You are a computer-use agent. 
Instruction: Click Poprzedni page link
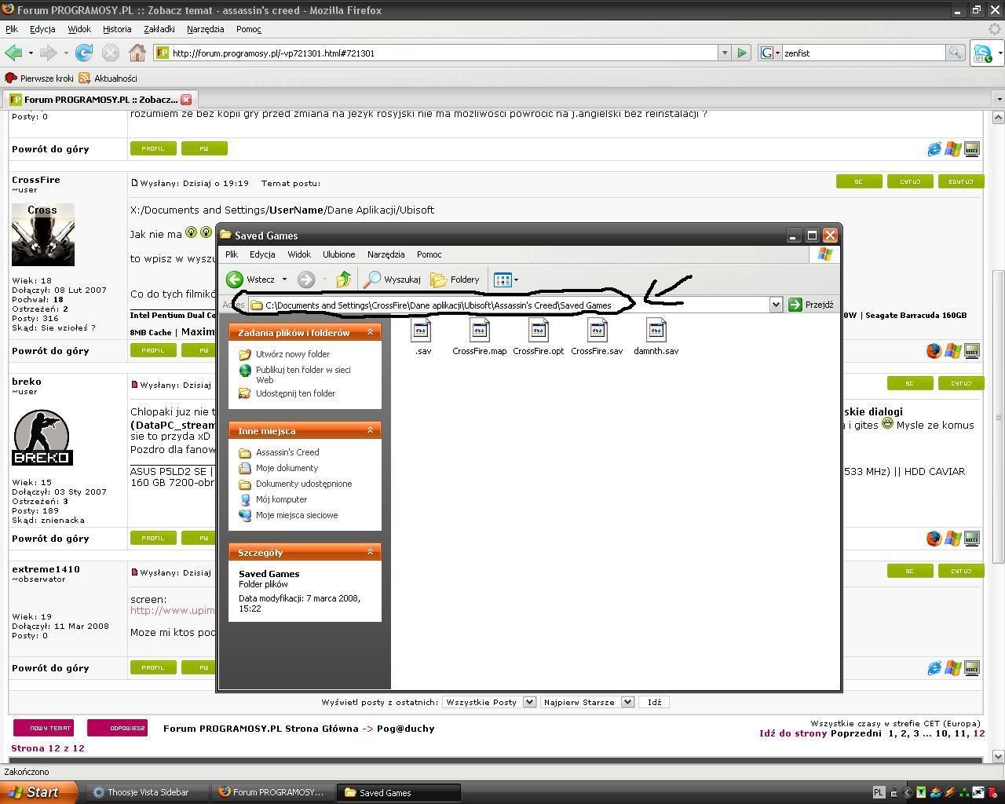click(x=856, y=733)
